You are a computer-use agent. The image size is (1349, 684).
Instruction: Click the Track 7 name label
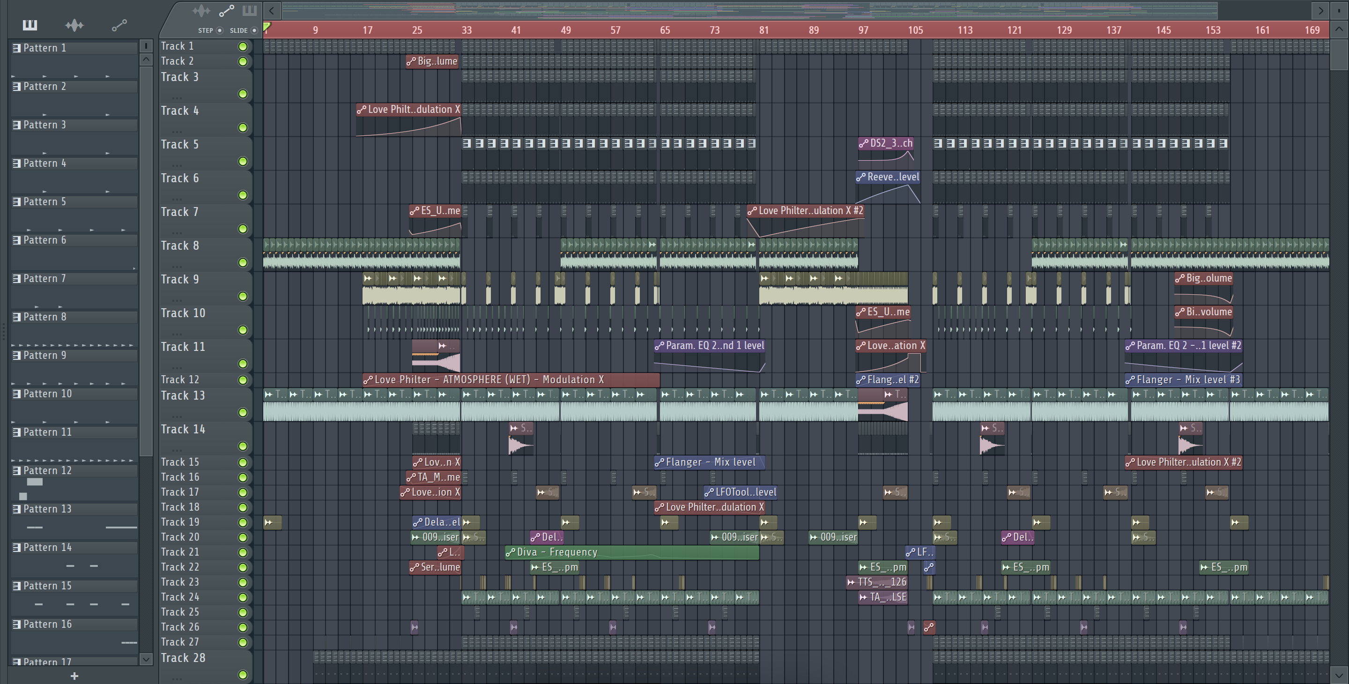point(179,212)
